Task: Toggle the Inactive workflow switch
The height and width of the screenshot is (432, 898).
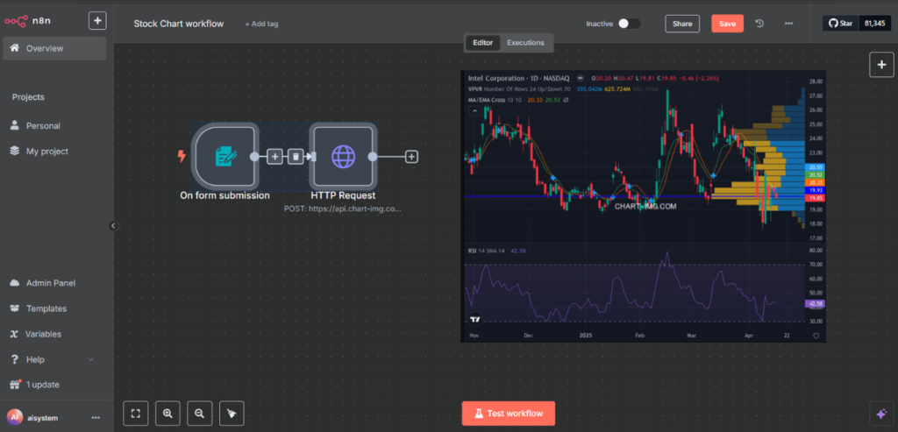Action: (630, 24)
